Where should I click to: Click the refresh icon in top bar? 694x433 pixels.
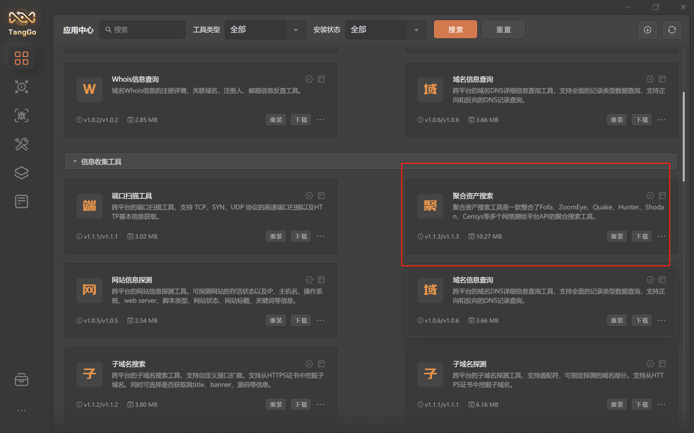click(672, 29)
